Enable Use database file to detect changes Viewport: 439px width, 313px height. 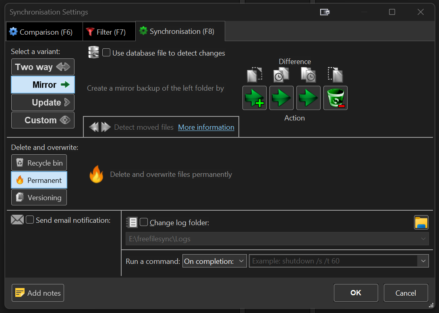[106, 53]
